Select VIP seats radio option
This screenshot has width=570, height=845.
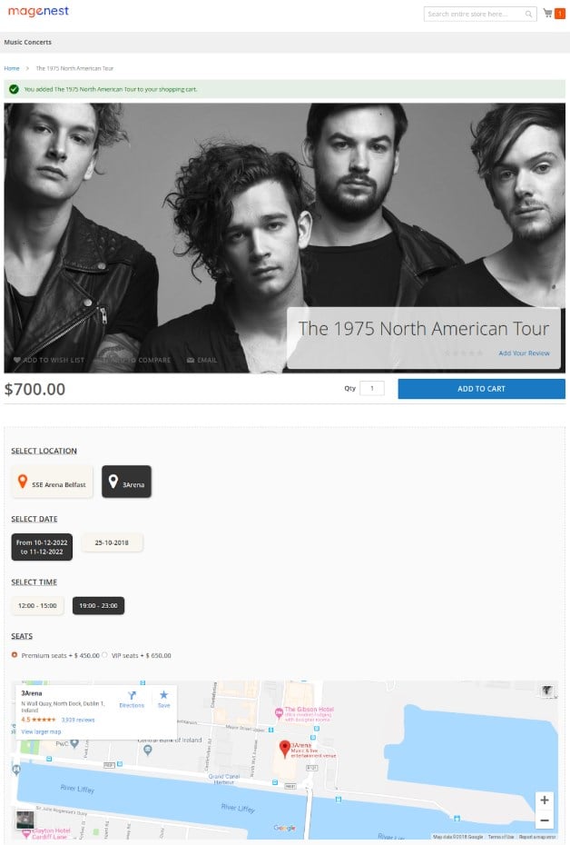click(104, 655)
